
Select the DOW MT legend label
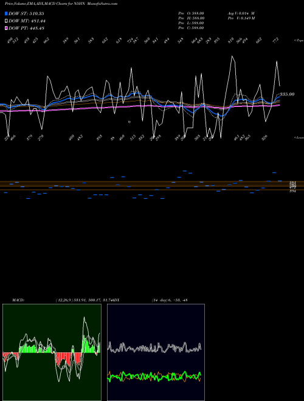click(27, 21)
